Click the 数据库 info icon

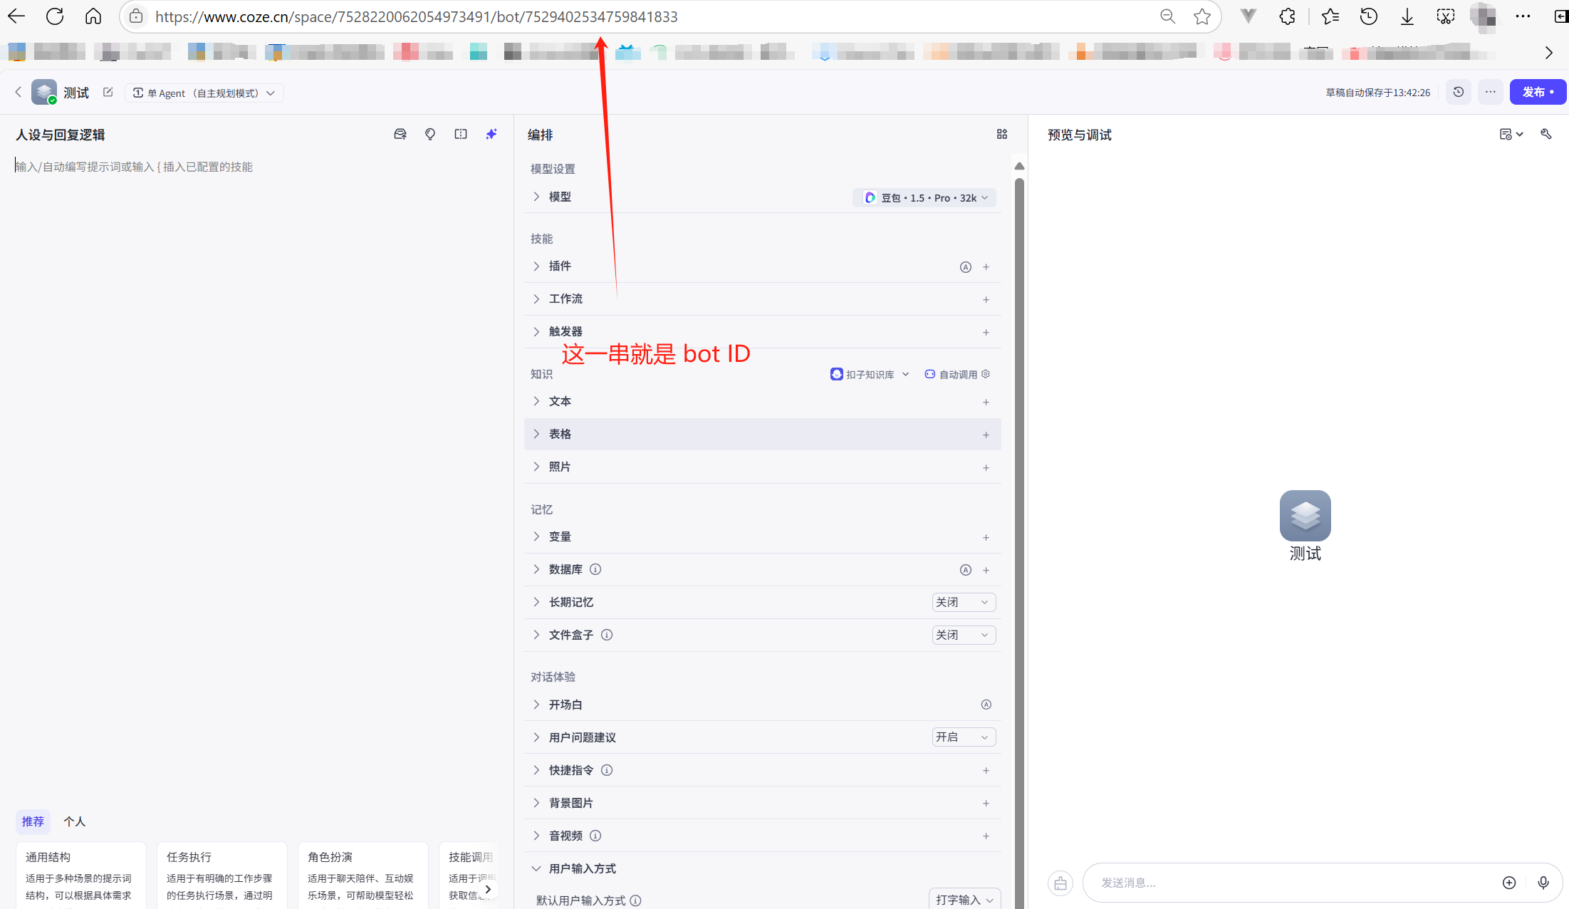(595, 569)
